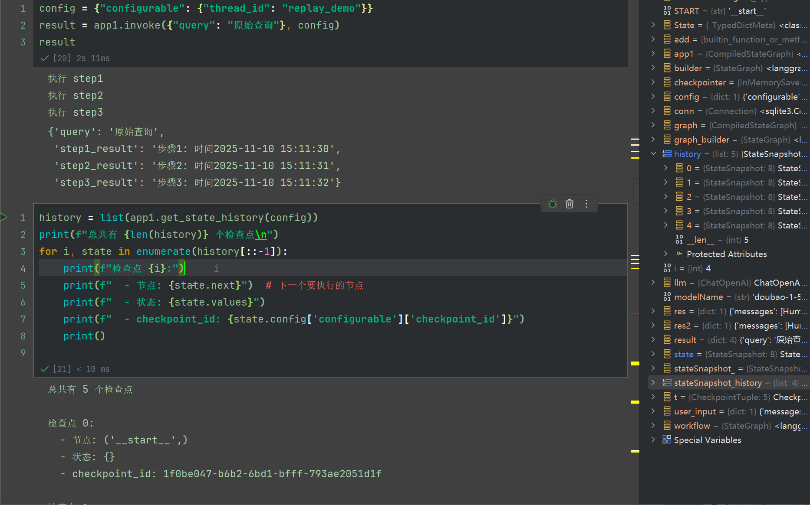
Task: Select the i = 4 variable row
Action: [728, 268]
